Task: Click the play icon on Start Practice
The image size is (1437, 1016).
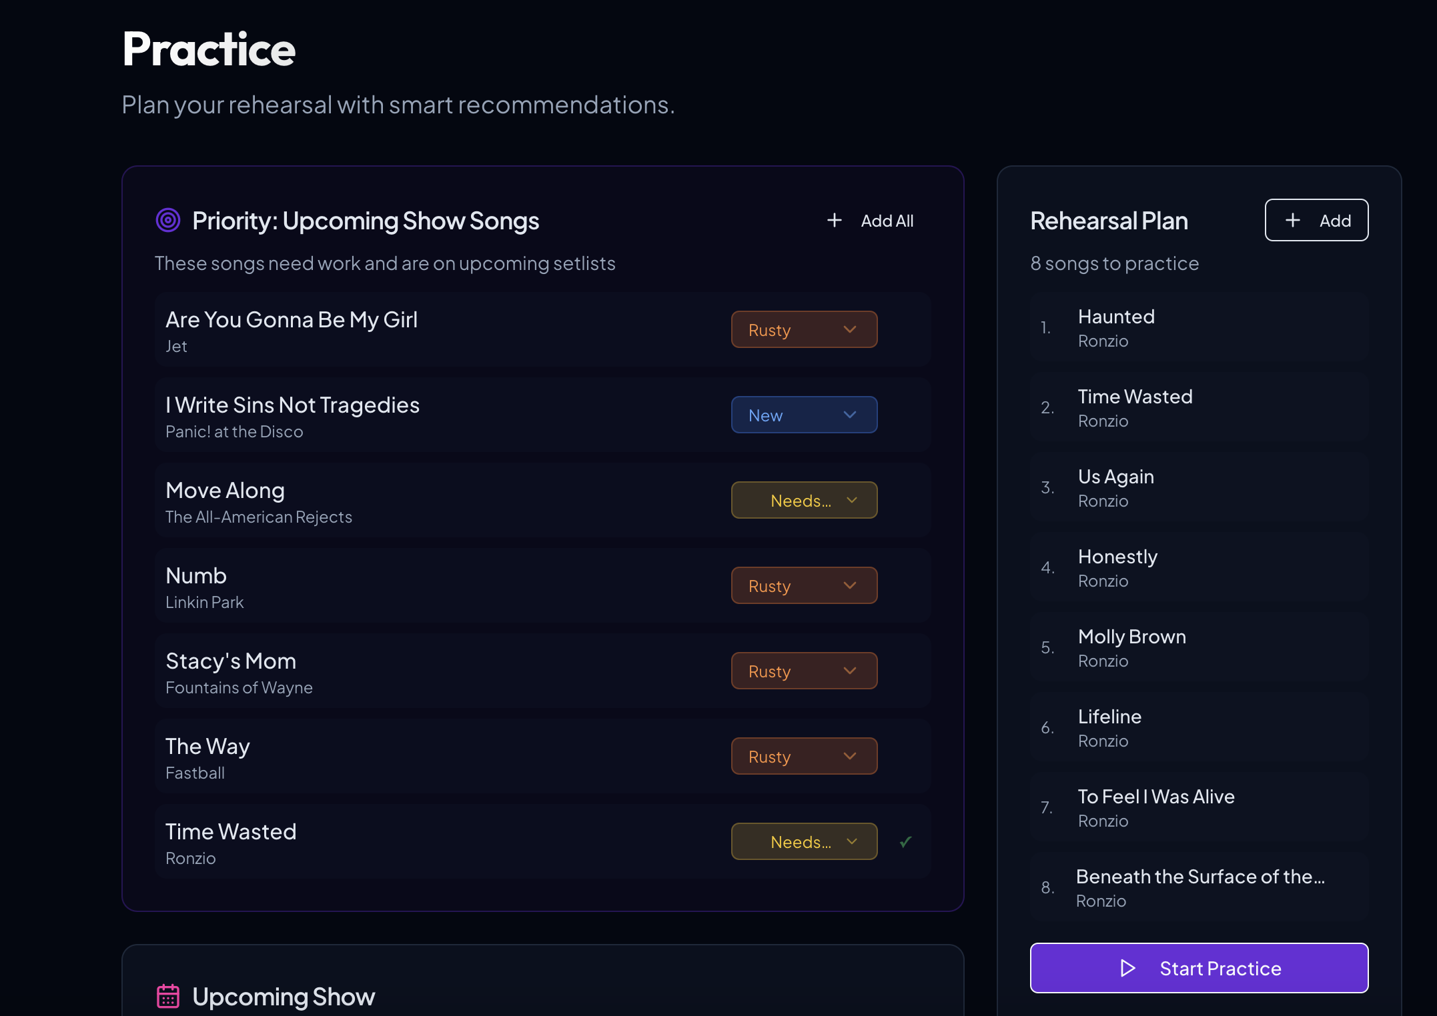Action: pos(1127,968)
